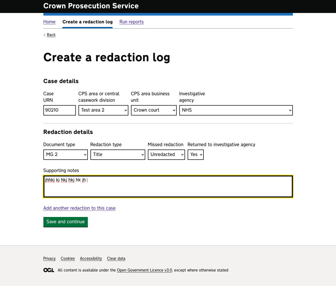Open the Privacy footer link

pyautogui.click(x=49, y=258)
